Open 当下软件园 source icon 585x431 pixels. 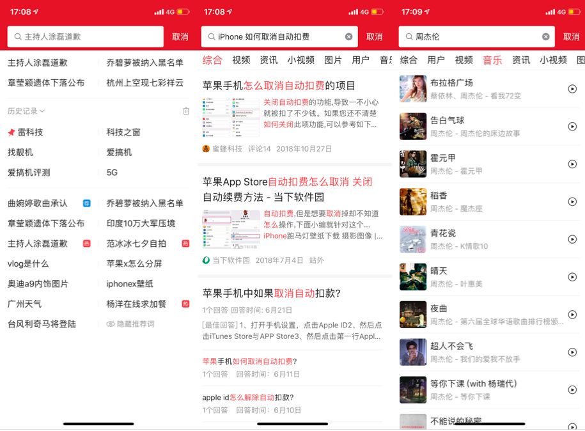[206, 260]
